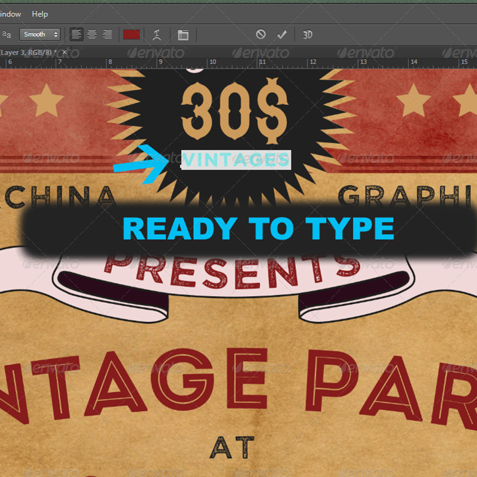The image size is (477, 477).
Task: Select the Create Warped Text icon
Action: 157,34
